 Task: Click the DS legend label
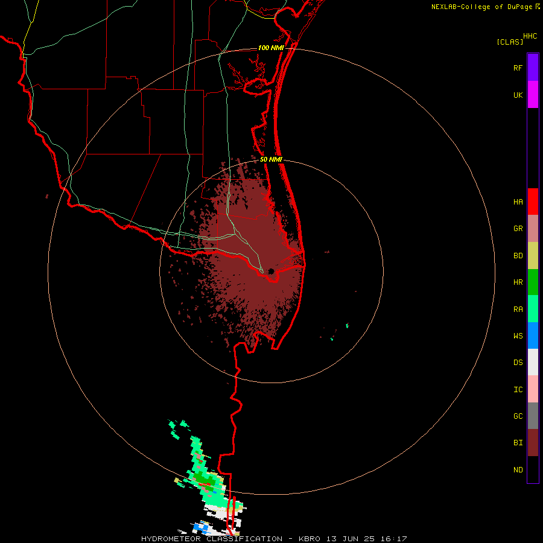click(518, 363)
